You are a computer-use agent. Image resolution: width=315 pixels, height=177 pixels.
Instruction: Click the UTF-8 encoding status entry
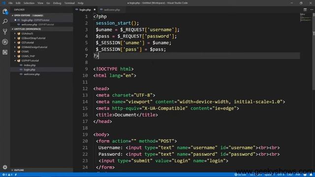[281, 175]
